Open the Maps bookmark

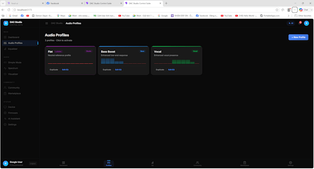point(61,16)
